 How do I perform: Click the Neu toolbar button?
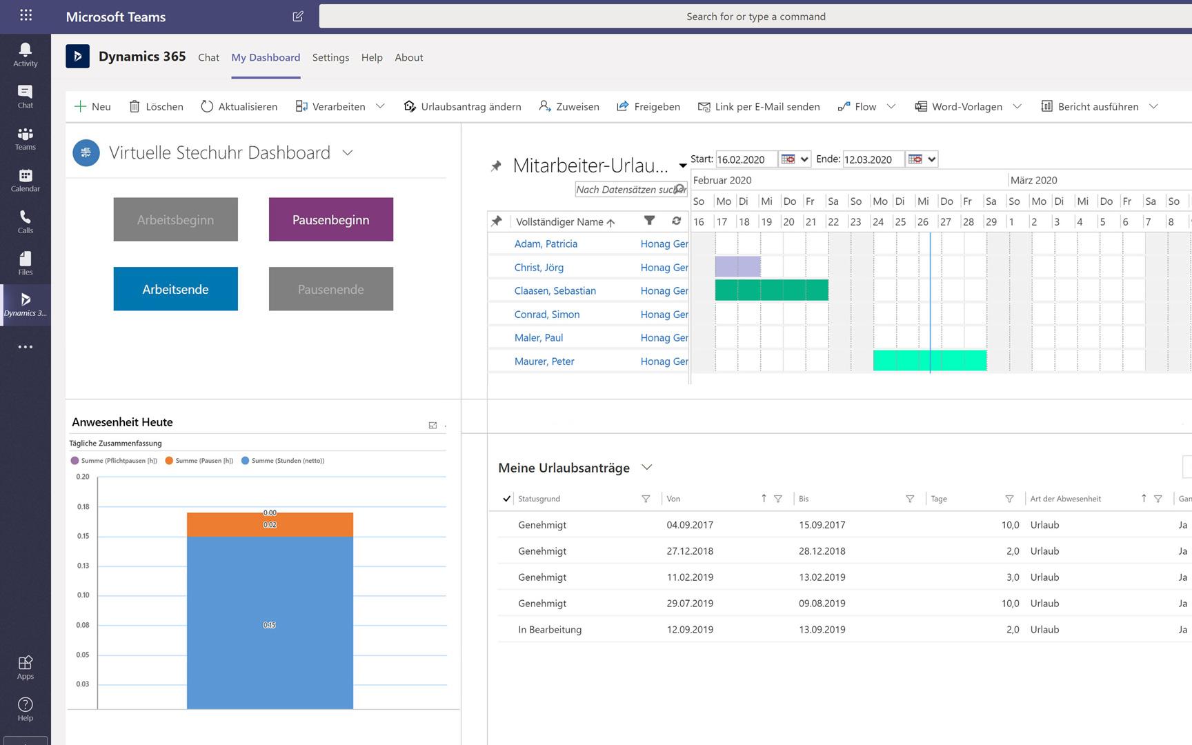pyautogui.click(x=92, y=106)
